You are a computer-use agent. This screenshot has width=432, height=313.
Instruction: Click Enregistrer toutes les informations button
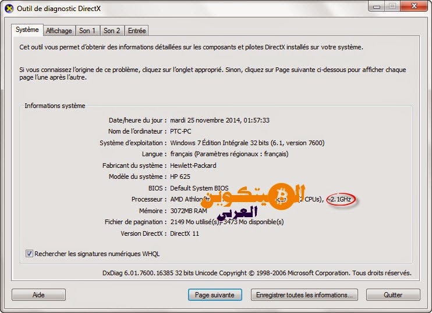pos(304,295)
